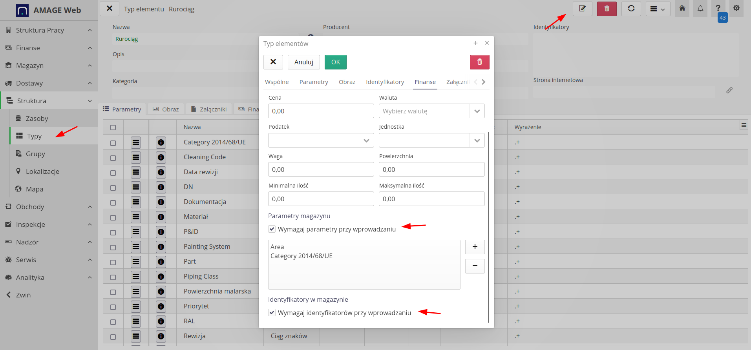The width and height of the screenshot is (751, 350).
Task: Add warehouse parameter with plus button
Action: (475, 247)
